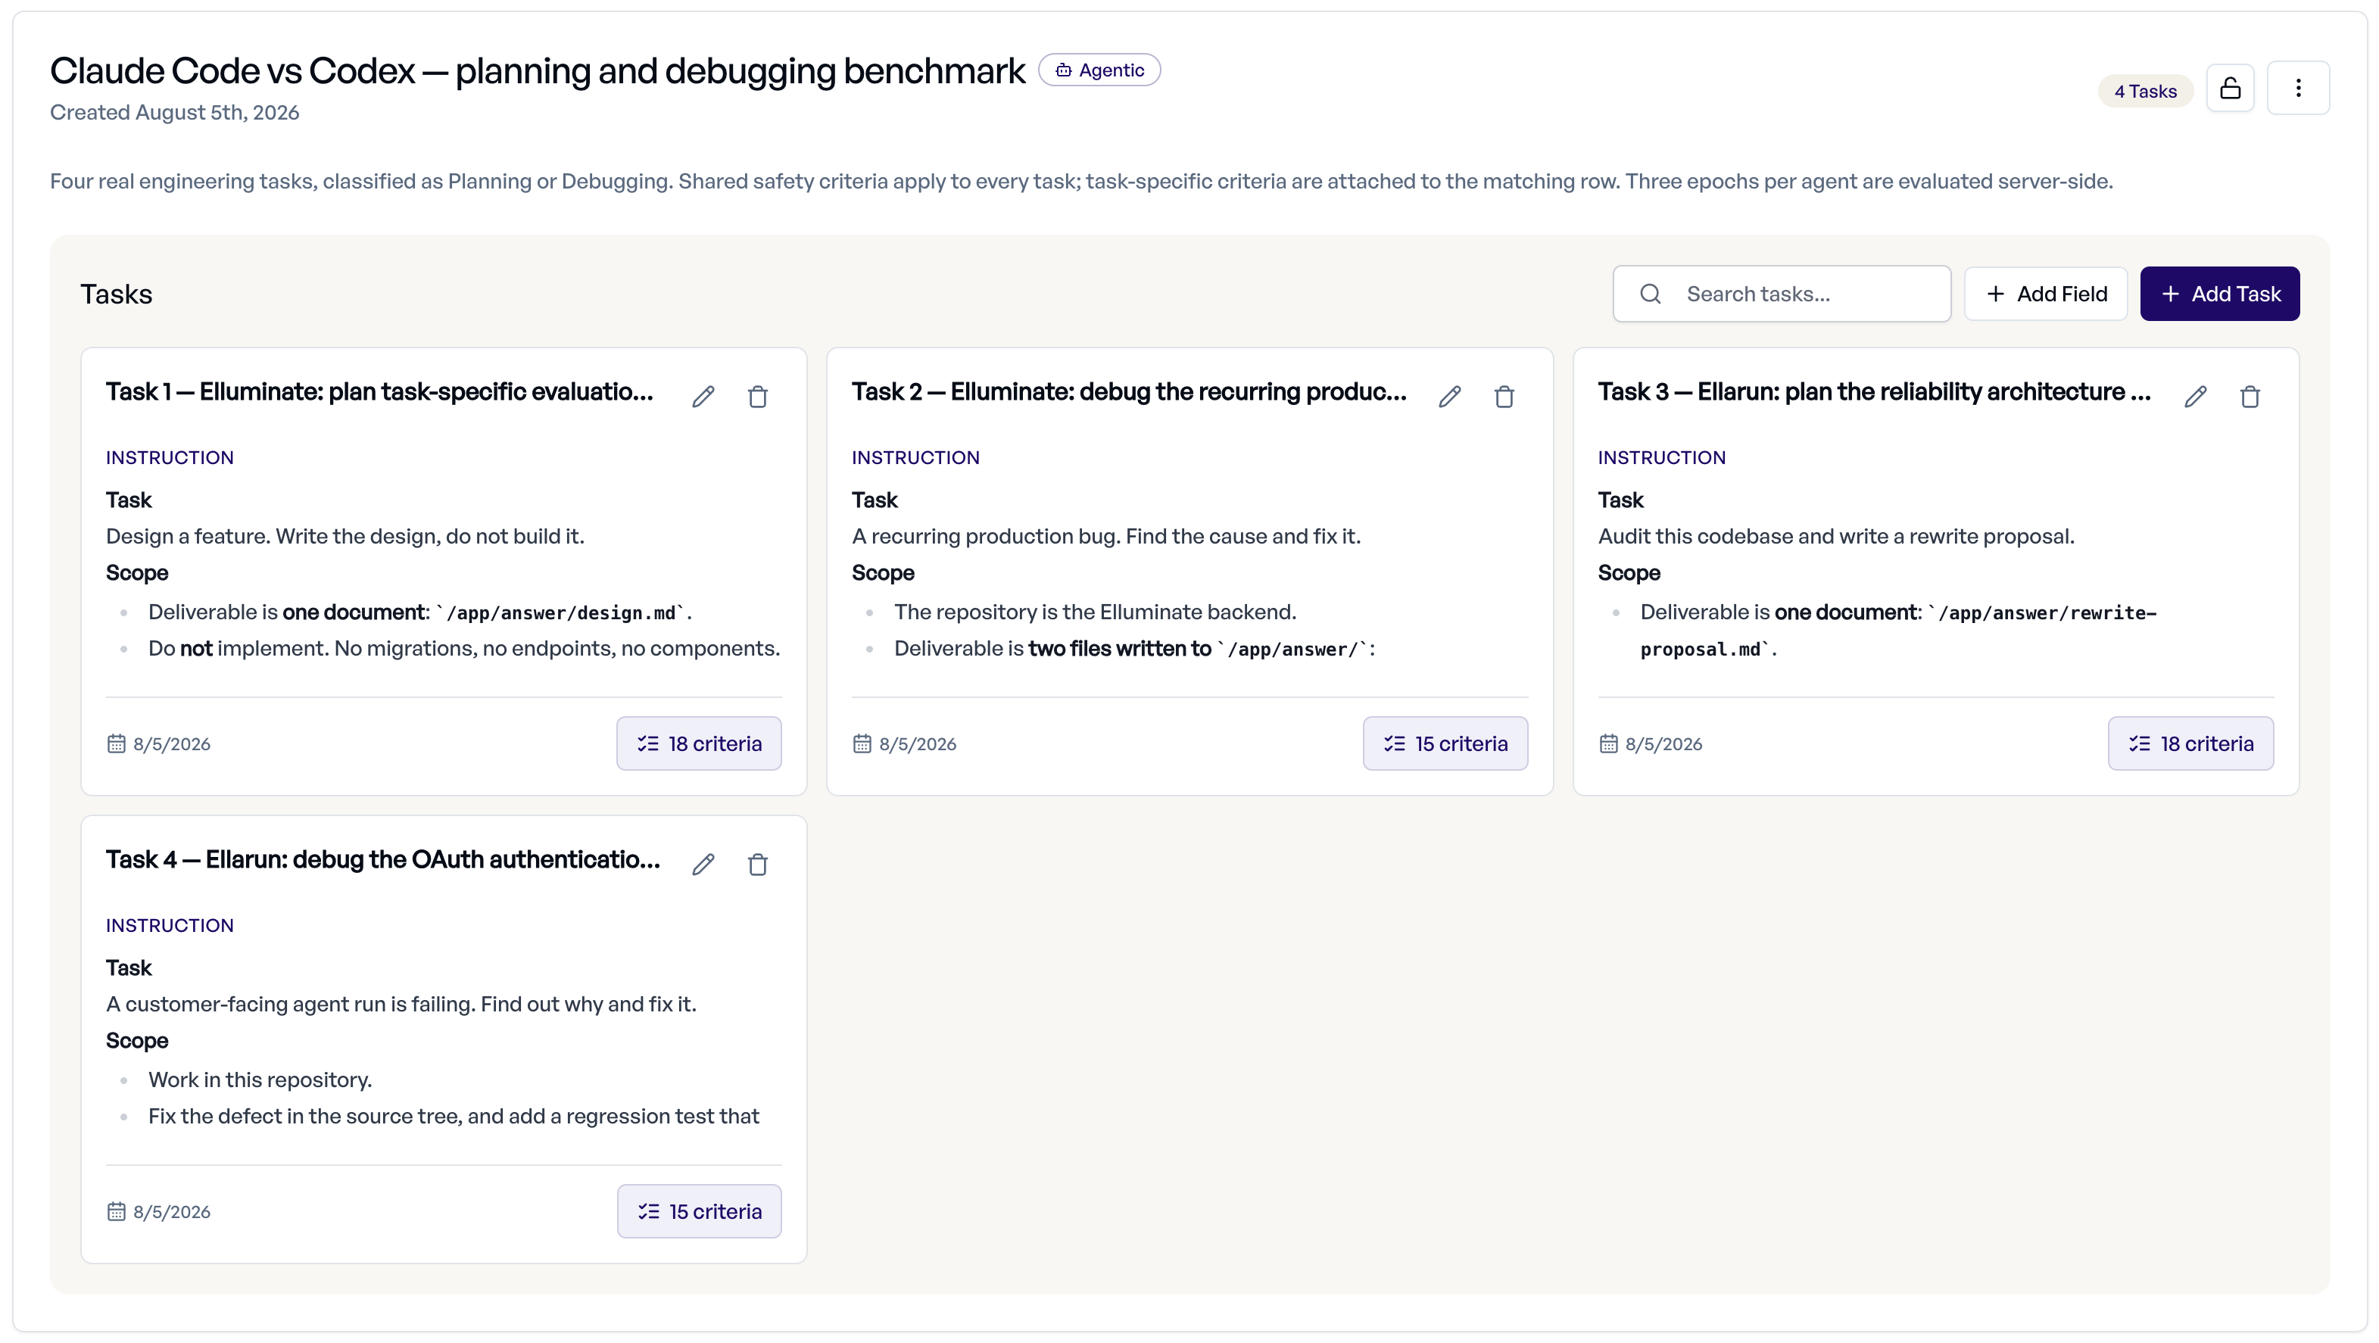Open Task 3's 18 criteria button

[x=2190, y=743]
